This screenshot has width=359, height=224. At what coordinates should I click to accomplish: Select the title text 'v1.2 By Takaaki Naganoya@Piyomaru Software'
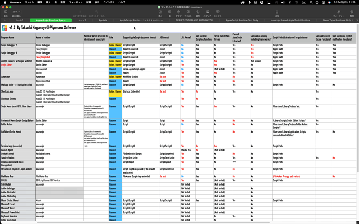tap(43, 28)
